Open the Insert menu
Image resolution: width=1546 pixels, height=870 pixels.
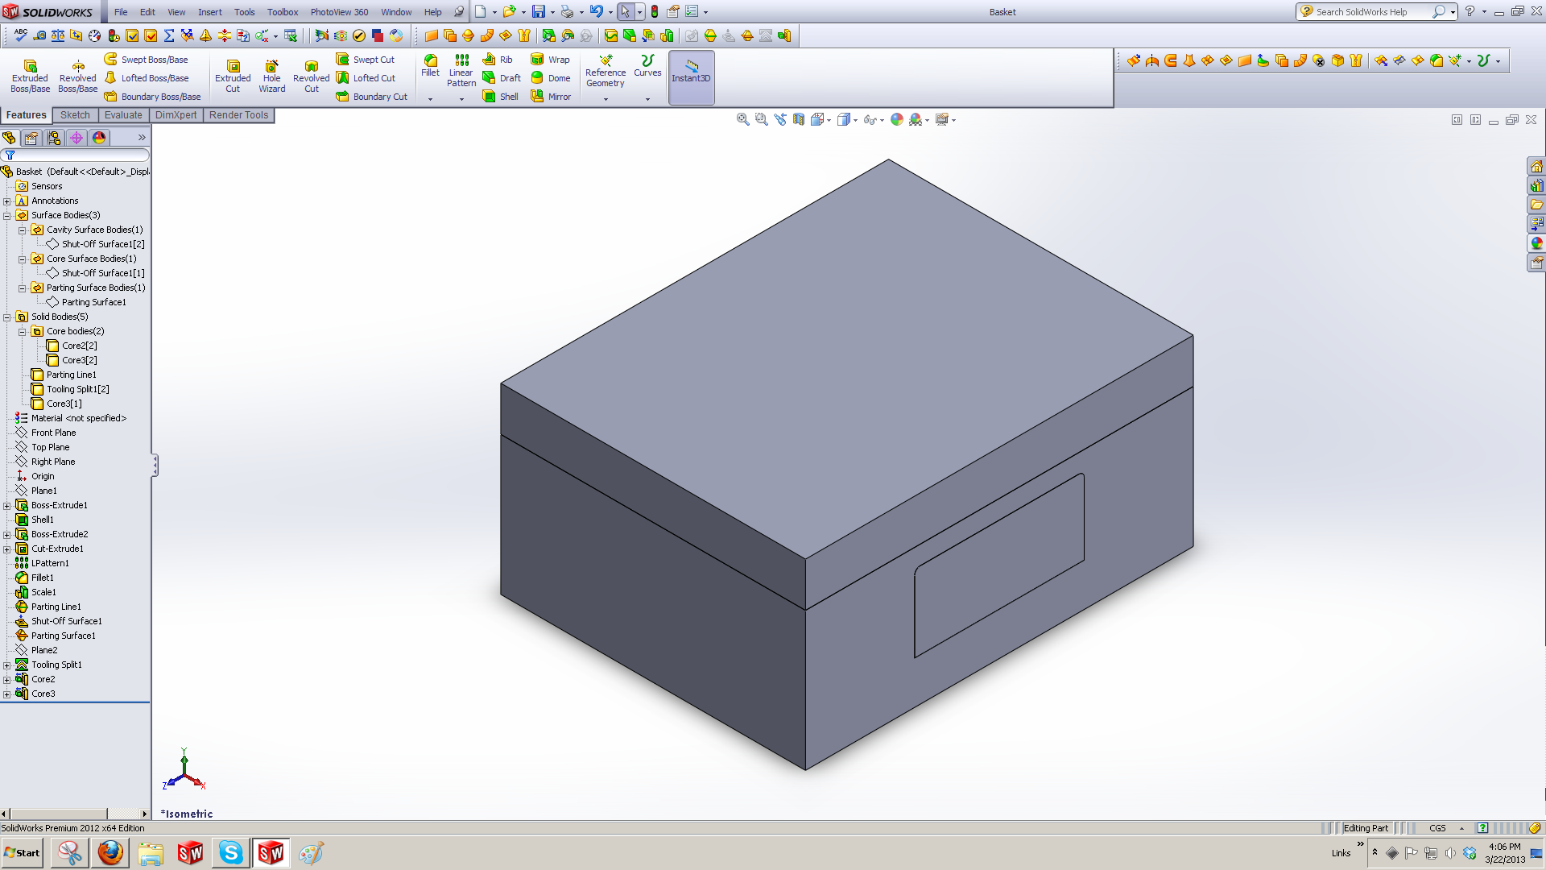click(x=209, y=12)
